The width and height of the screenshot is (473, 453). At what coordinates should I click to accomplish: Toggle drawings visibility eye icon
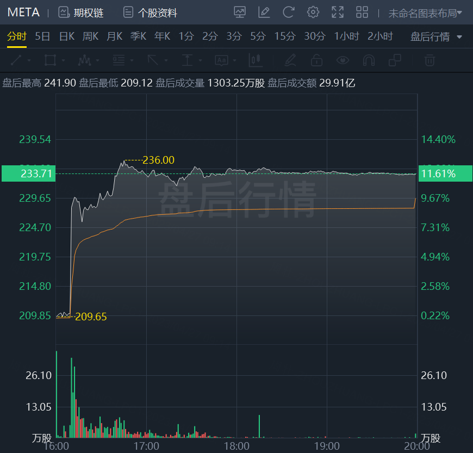343,60
